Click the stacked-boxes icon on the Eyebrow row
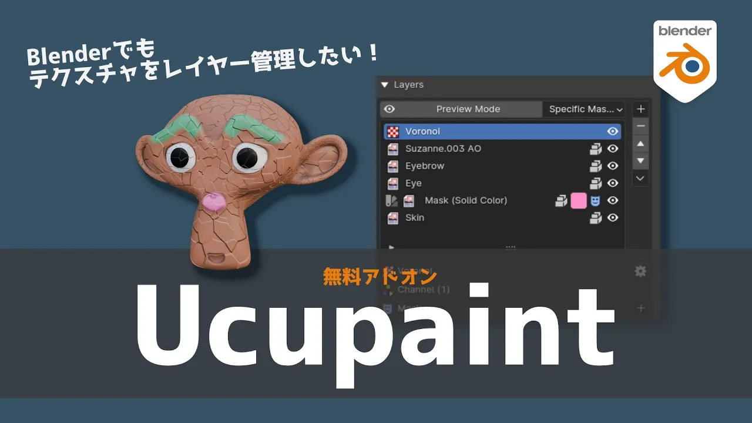 coord(596,166)
